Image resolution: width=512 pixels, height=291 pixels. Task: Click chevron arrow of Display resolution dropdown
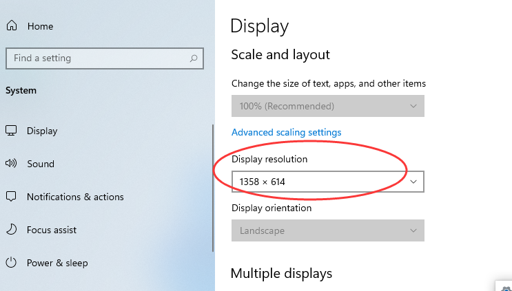[x=413, y=182]
